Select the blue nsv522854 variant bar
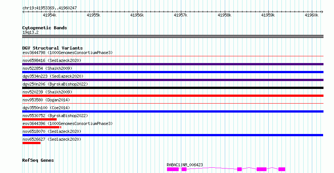 pos(173,72)
